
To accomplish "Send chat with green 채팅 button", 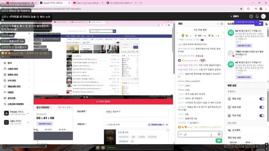I will pos(219,141).
